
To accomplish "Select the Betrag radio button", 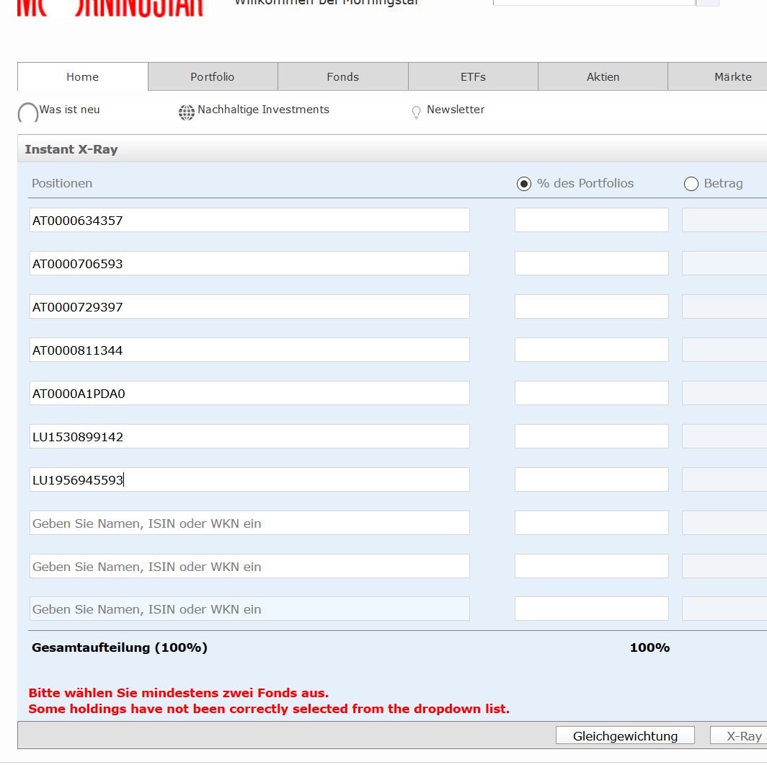I will pyautogui.click(x=691, y=184).
